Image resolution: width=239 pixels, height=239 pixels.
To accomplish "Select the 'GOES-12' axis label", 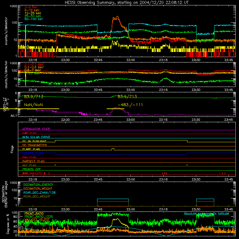I will (4, 105).
